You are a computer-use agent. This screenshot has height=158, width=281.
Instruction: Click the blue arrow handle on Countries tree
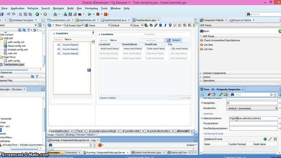point(89,70)
